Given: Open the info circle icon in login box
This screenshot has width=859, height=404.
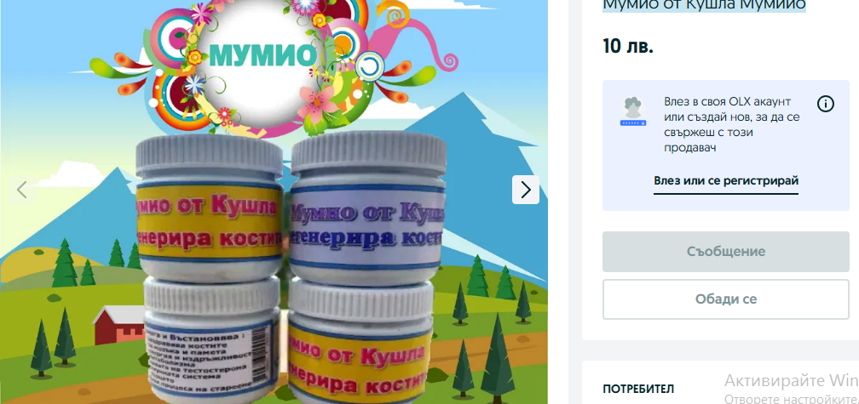Looking at the screenshot, I should tap(826, 104).
